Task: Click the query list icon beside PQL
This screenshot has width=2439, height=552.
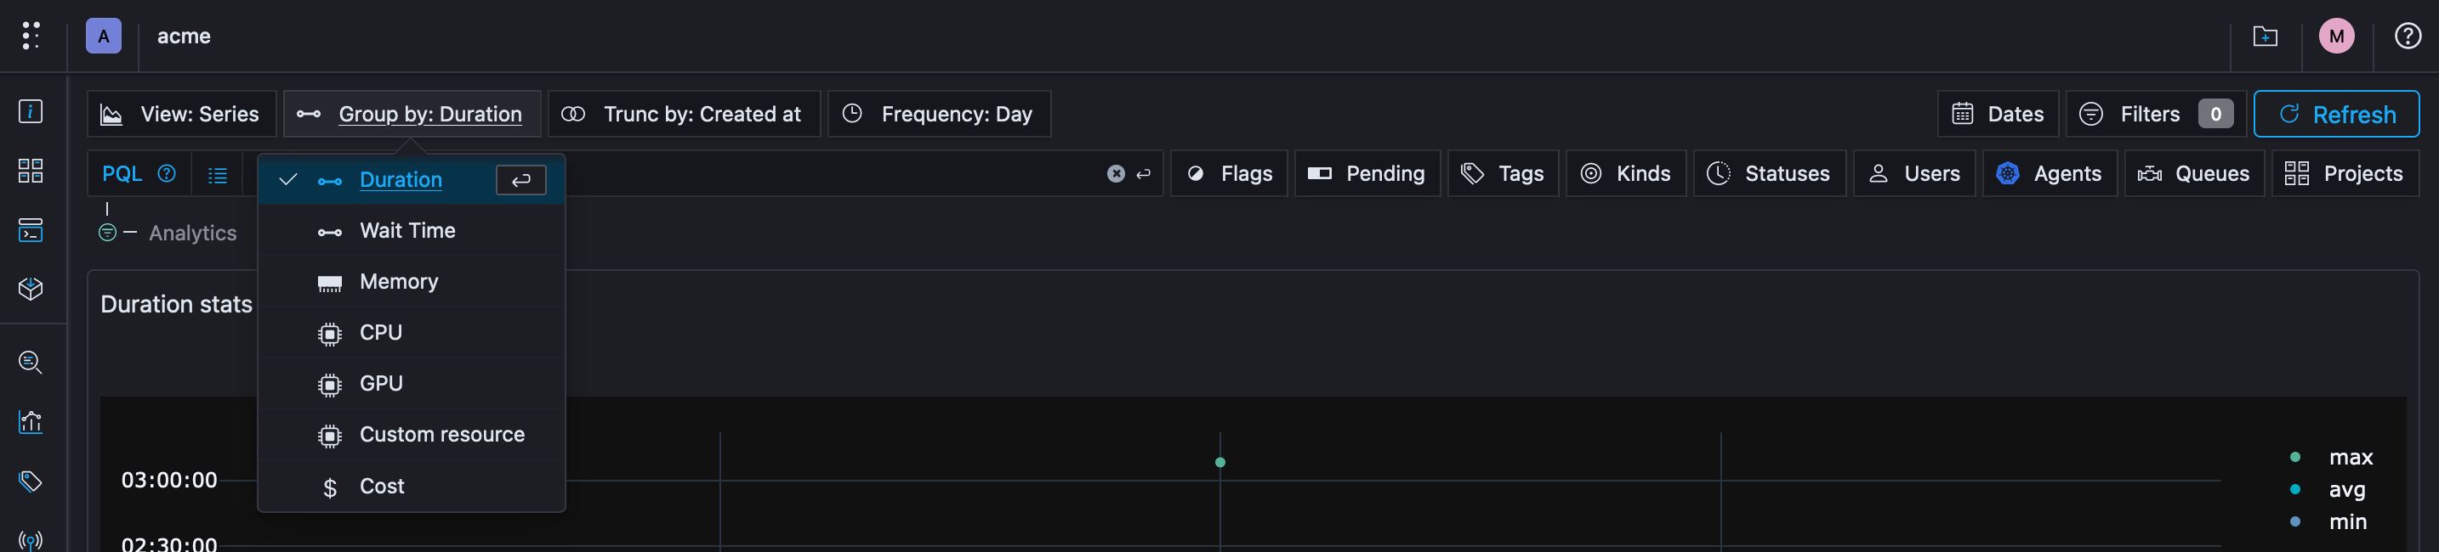Action: click(x=218, y=175)
